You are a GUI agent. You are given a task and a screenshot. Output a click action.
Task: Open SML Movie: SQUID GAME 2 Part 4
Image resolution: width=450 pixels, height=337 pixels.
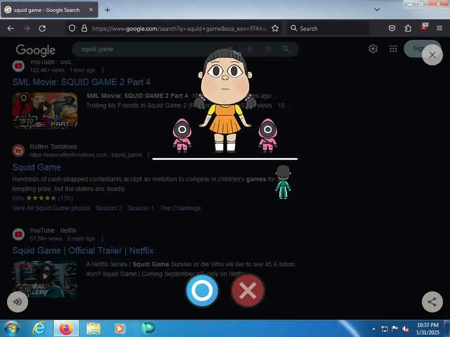point(81,82)
